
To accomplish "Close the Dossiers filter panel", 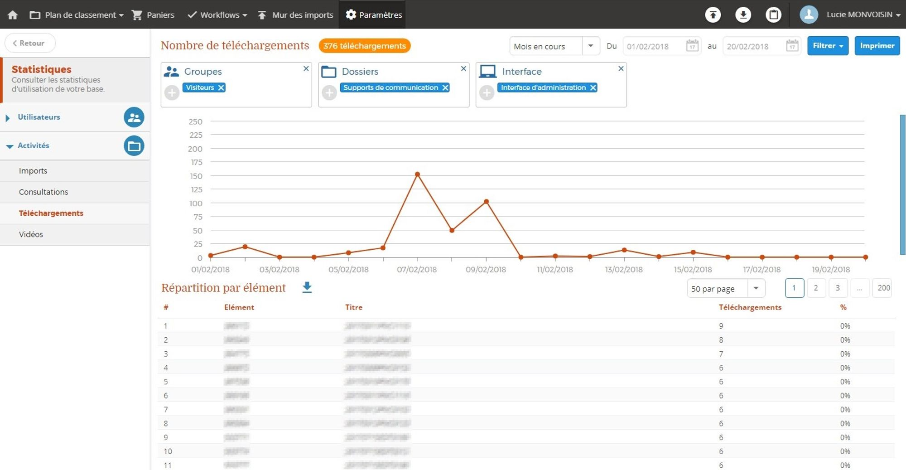I will coord(463,68).
